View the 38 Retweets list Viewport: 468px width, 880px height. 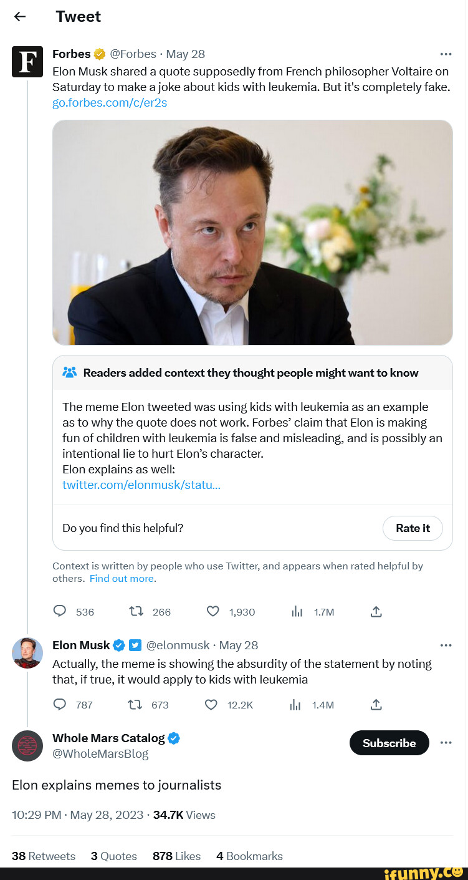coord(44,856)
